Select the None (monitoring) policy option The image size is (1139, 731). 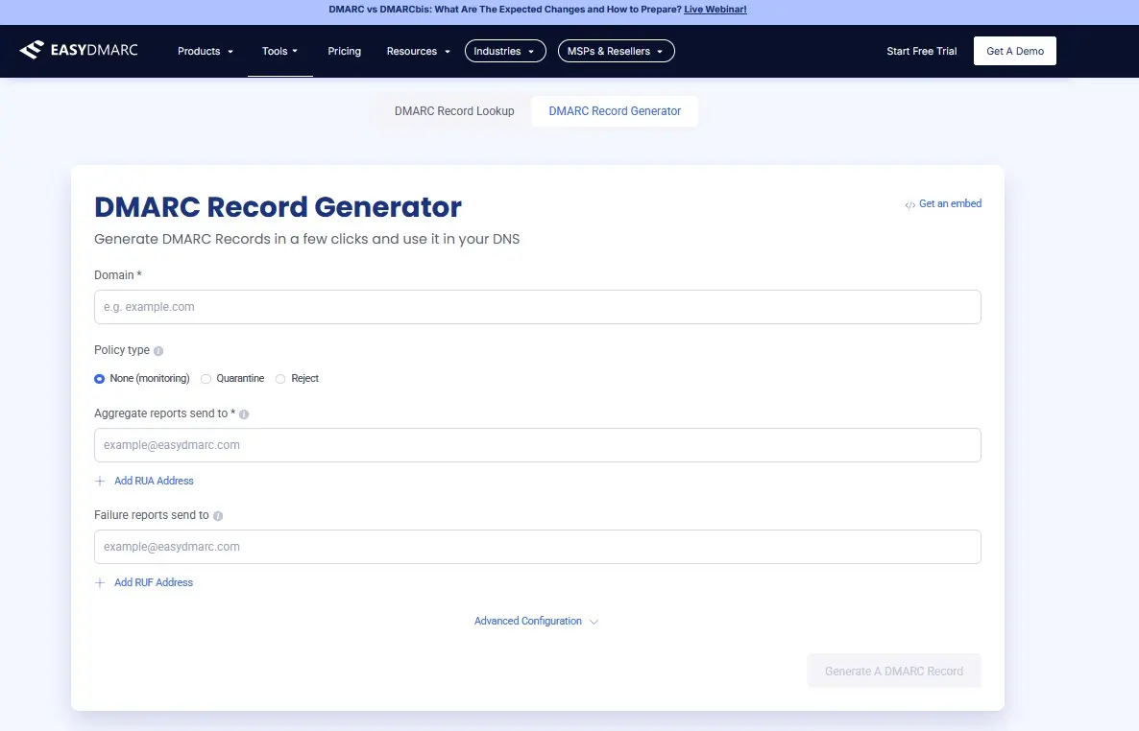point(99,378)
